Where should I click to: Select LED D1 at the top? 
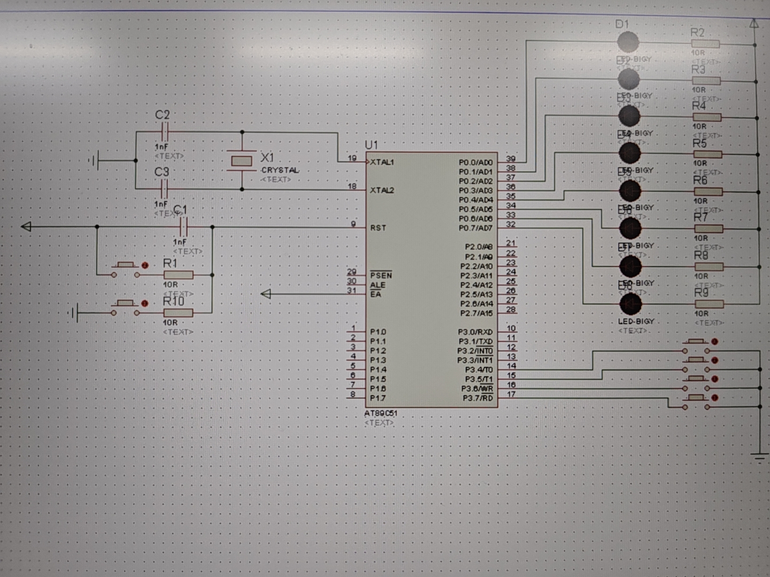[x=628, y=42]
